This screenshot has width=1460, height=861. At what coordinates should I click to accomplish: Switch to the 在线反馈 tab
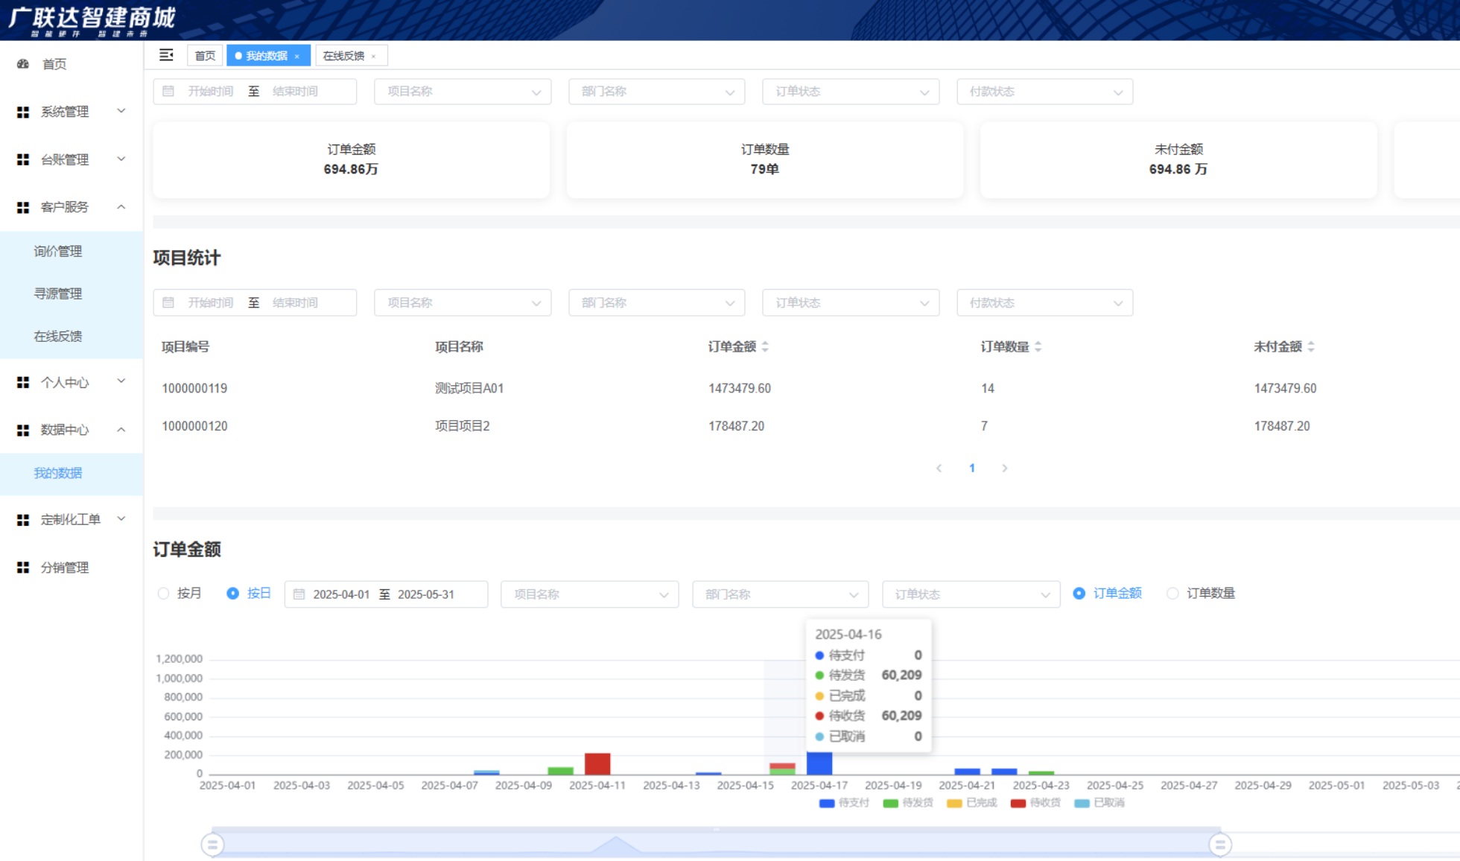click(x=343, y=56)
